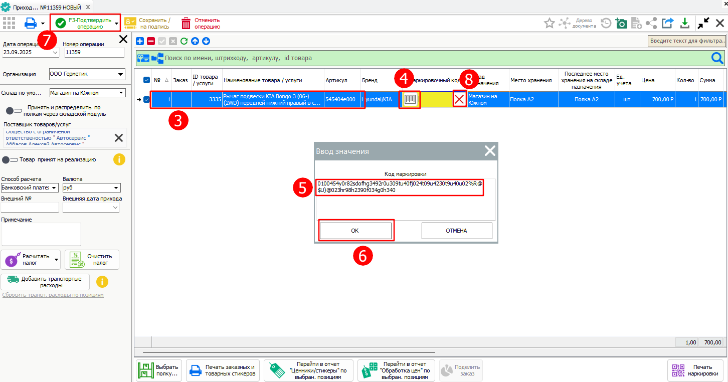This screenshot has height=382, width=728.
Task: Click the red minus remove-row icon
Action: [x=151, y=41]
